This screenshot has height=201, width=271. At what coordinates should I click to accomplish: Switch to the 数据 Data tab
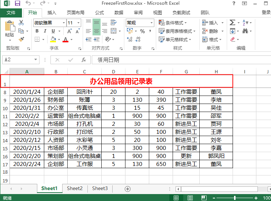point(119,12)
